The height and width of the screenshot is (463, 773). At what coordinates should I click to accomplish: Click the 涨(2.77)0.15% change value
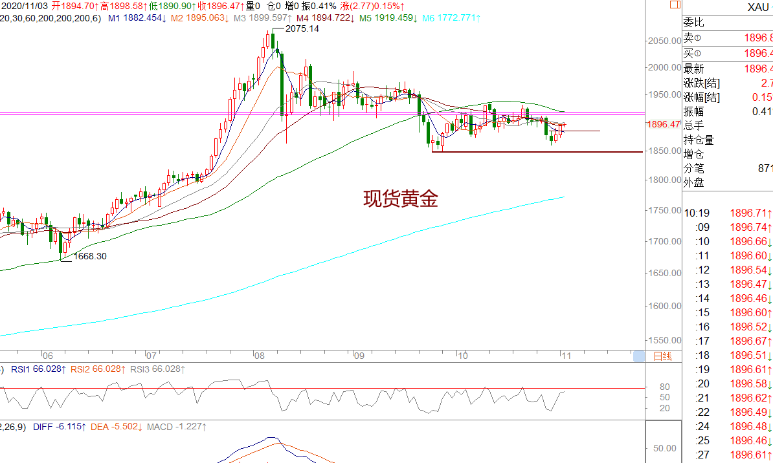tap(373, 6)
